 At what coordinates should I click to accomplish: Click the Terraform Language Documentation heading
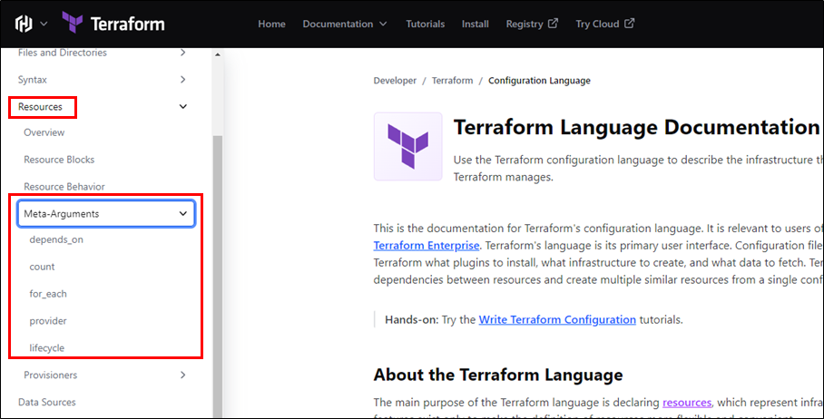coord(636,127)
